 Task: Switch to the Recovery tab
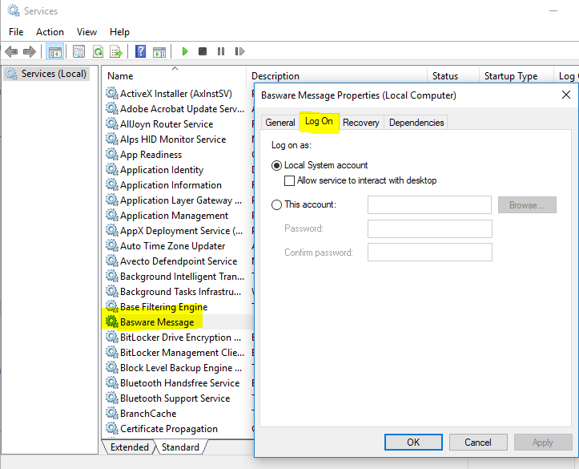tap(360, 123)
